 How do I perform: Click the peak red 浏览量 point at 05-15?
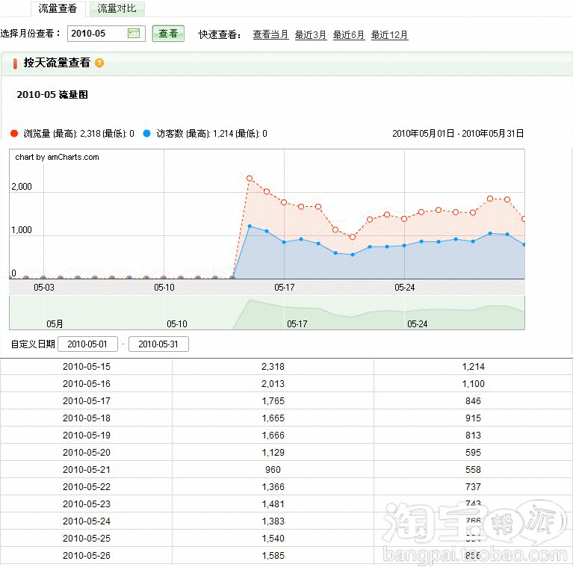click(x=250, y=179)
